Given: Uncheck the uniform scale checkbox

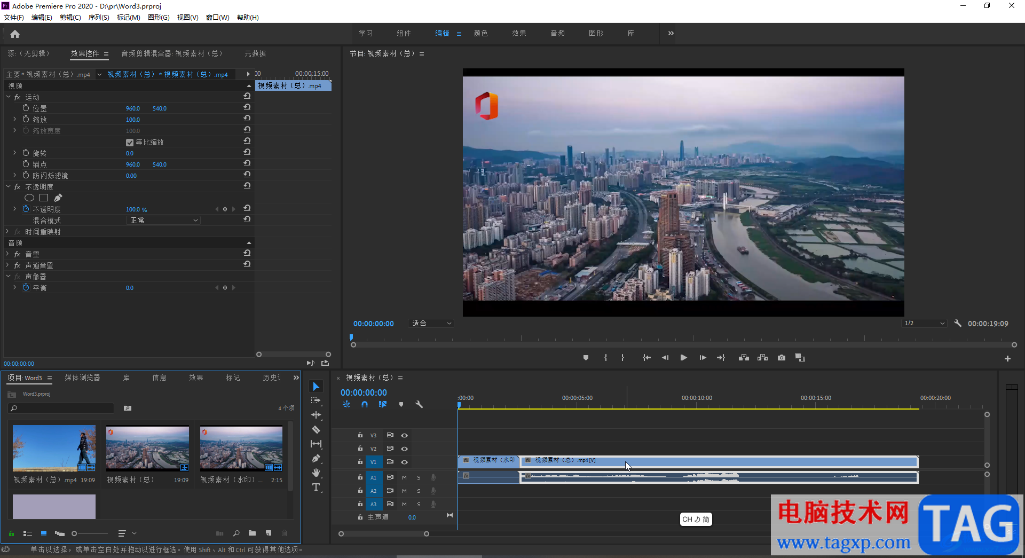Looking at the screenshot, I should coord(130,143).
